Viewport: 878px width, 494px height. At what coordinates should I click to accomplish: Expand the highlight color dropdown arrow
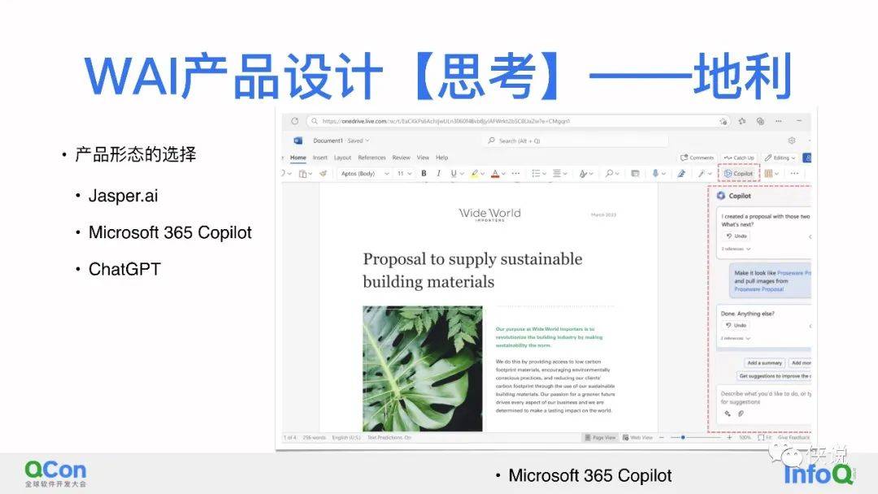pos(483,174)
